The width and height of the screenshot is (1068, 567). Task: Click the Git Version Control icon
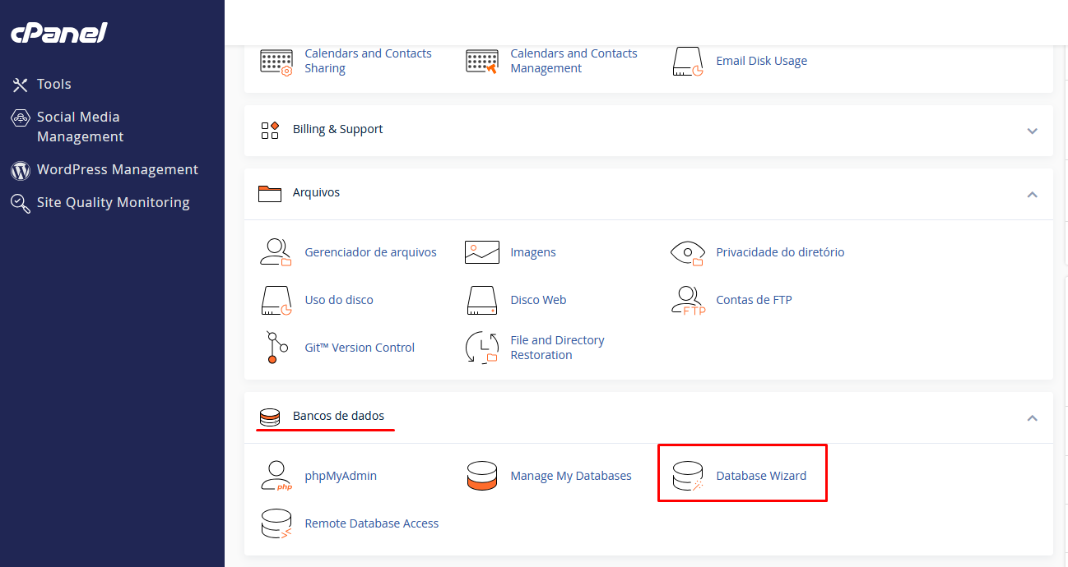[x=277, y=348]
